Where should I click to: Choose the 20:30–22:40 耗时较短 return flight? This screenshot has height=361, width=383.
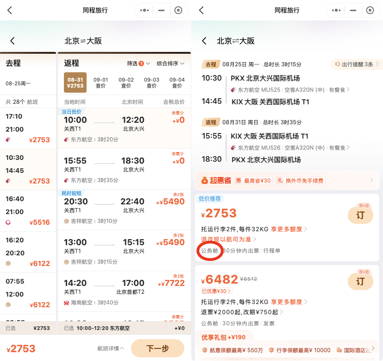(124, 210)
